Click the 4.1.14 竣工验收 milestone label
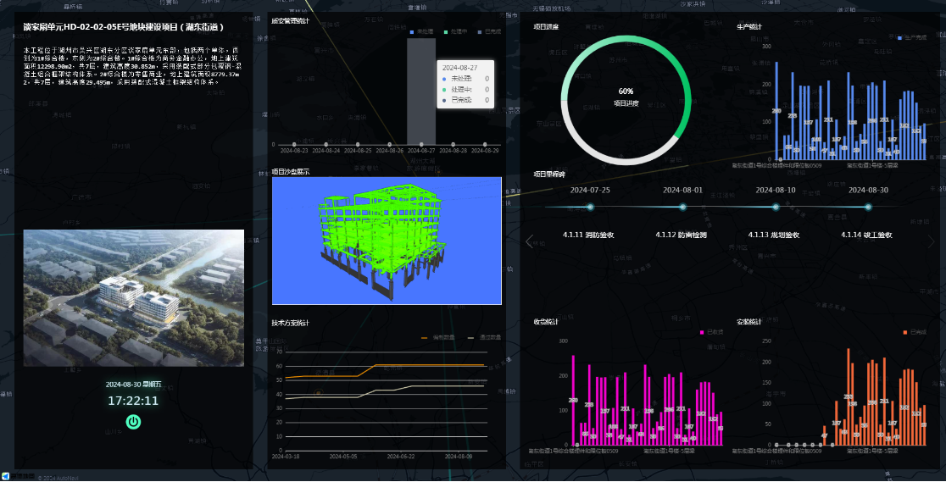Screen dimensions: 946x482 pyautogui.click(x=865, y=235)
